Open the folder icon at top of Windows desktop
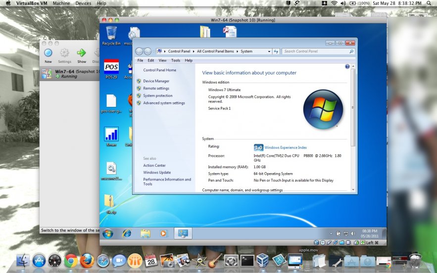 [x=205, y=32]
